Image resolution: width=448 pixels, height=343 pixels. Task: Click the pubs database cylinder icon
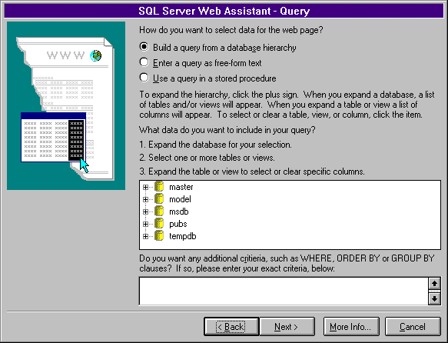[x=159, y=224]
